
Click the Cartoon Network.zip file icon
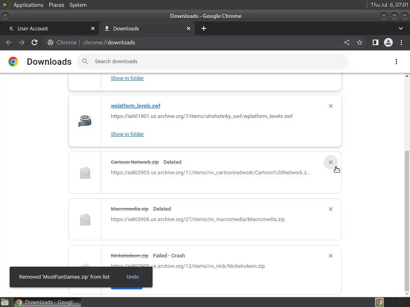(85, 173)
